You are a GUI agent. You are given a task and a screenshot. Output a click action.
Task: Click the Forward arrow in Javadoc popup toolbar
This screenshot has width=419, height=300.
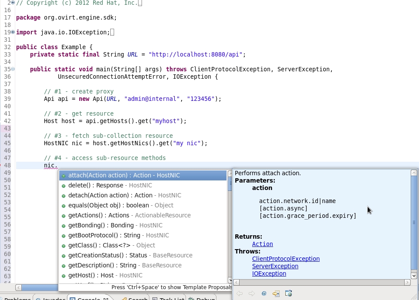coord(251,293)
